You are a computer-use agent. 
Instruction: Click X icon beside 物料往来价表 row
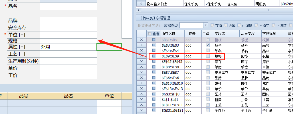click(141, 3)
